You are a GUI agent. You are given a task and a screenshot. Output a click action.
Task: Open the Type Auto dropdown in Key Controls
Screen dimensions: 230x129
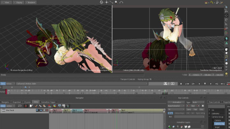pos(198,102)
